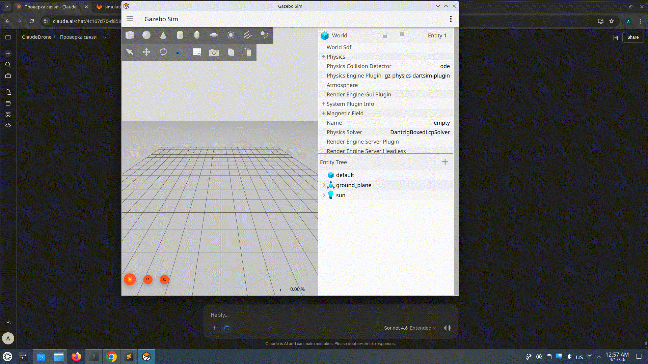The height and width of the screenshot is (364, 648).
Task: Open the Gazebo plugins kebab menu
Action: tap(451, 19)
